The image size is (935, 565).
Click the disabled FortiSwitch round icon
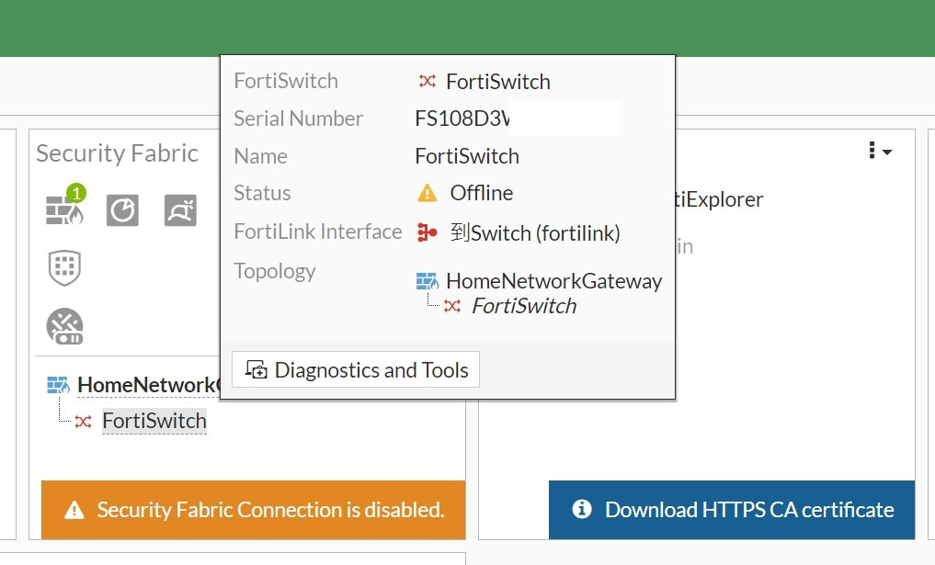point(64,326)
